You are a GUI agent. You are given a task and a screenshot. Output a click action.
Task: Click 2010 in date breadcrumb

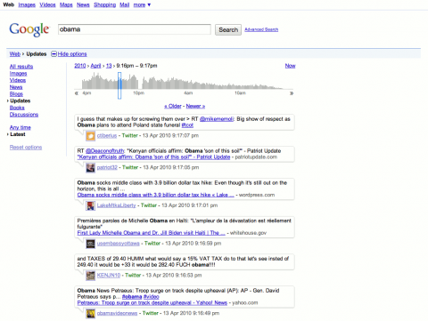click(x=80, y=66)
